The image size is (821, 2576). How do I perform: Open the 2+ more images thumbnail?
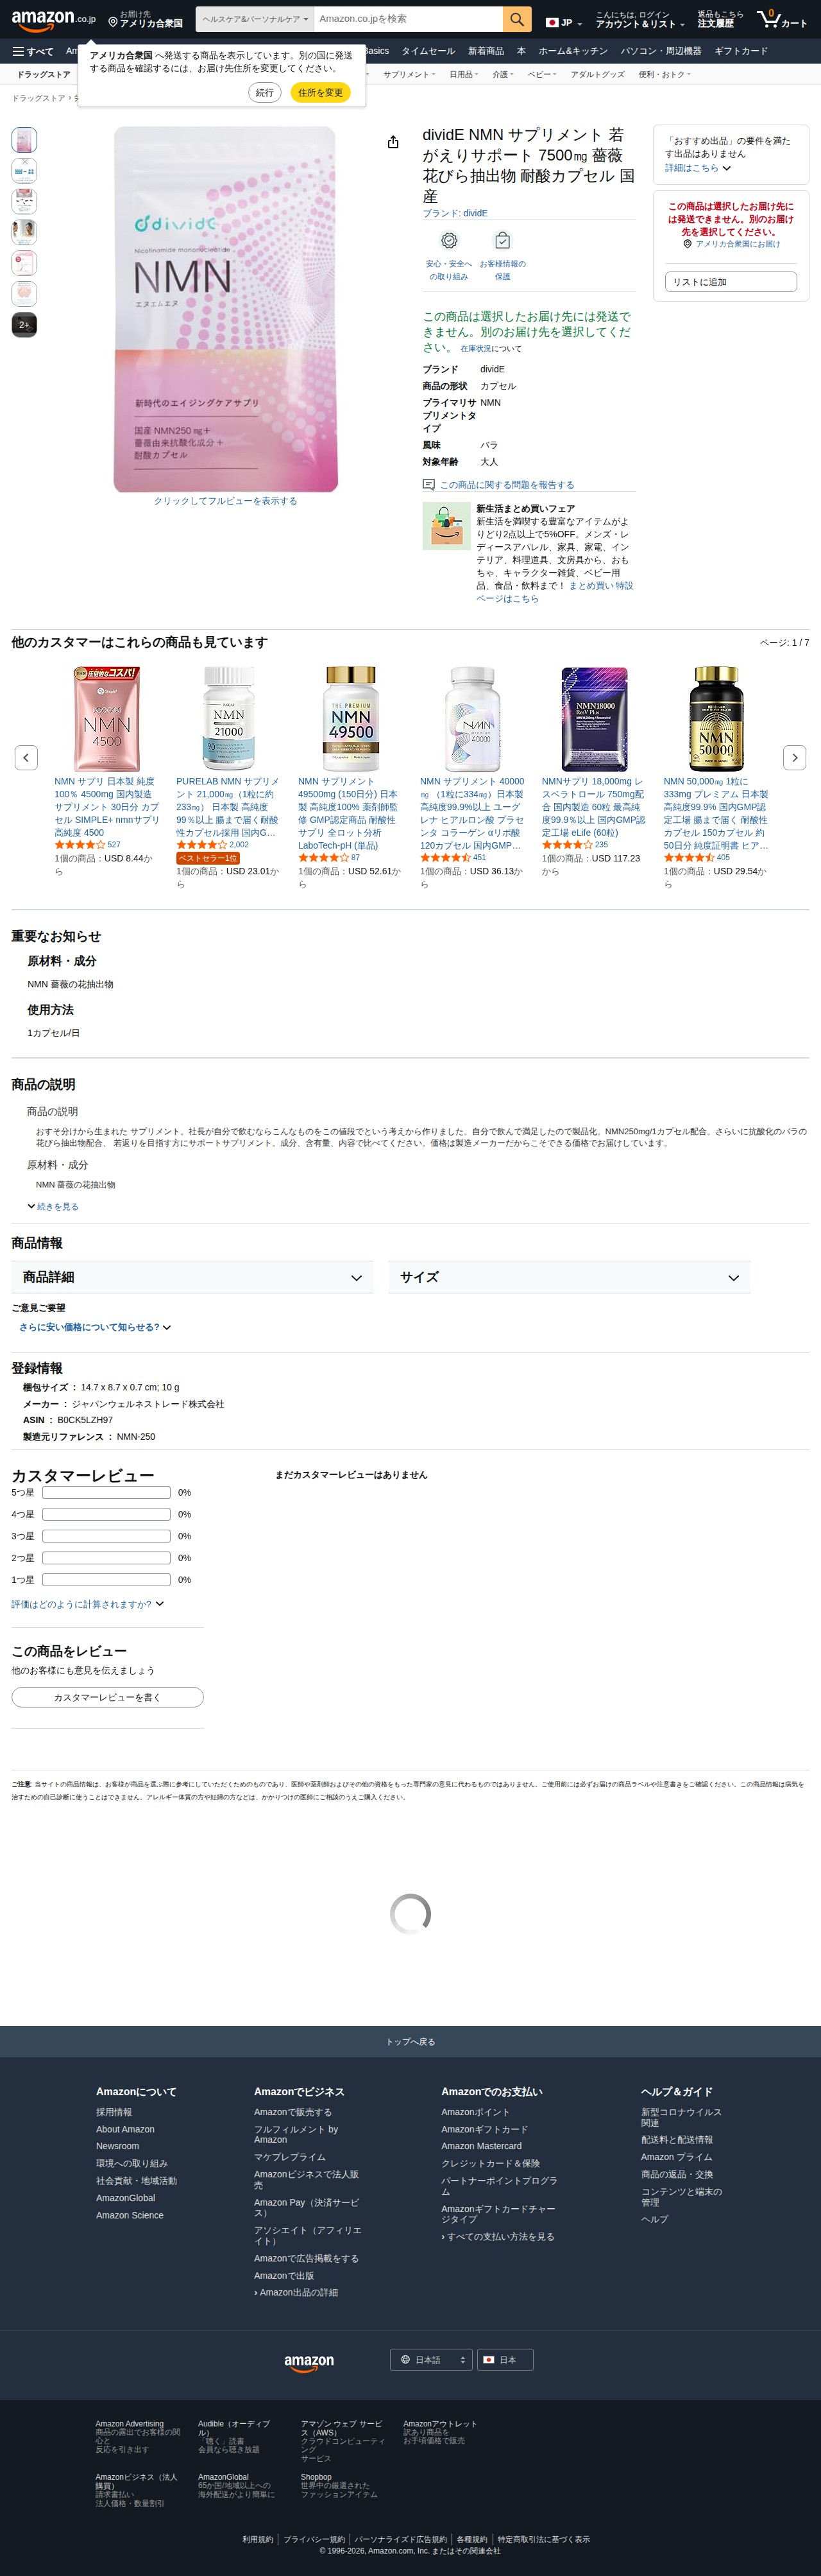(24, 325)
